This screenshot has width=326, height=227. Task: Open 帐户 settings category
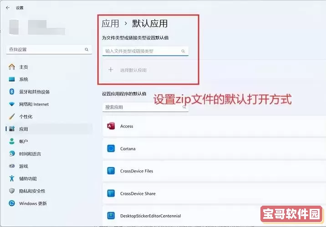click(x=49, y=141)
